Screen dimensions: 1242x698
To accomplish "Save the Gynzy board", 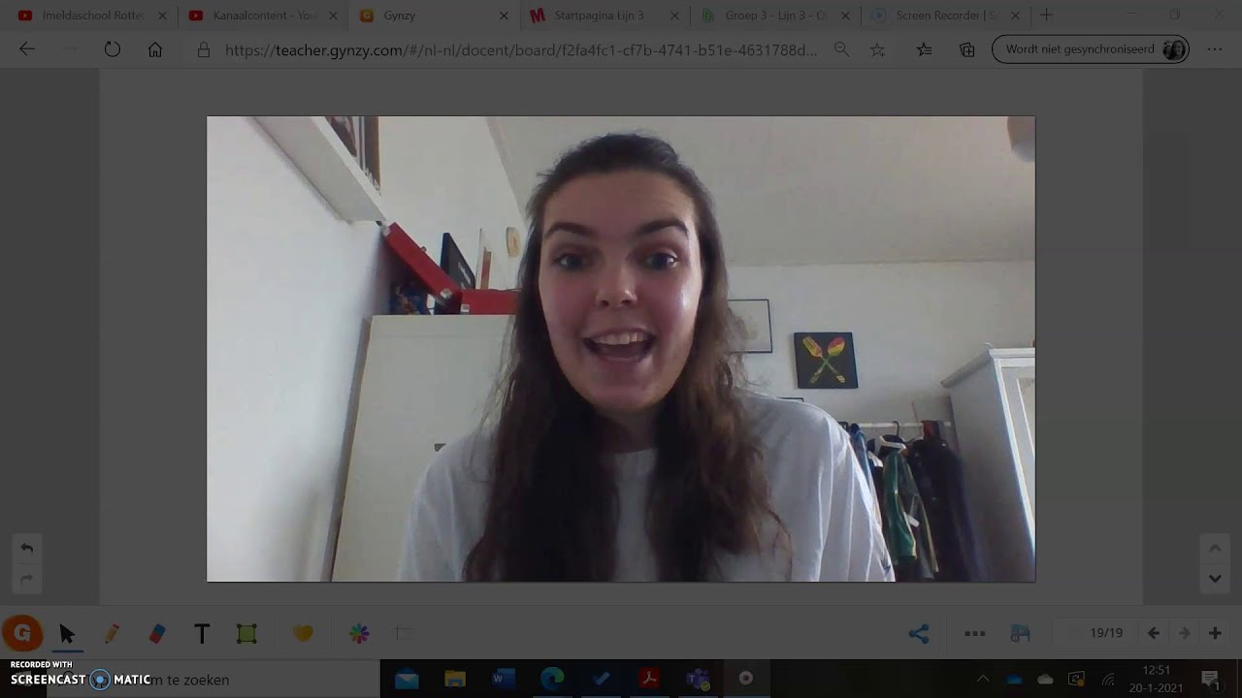I will pos(1020,634).
